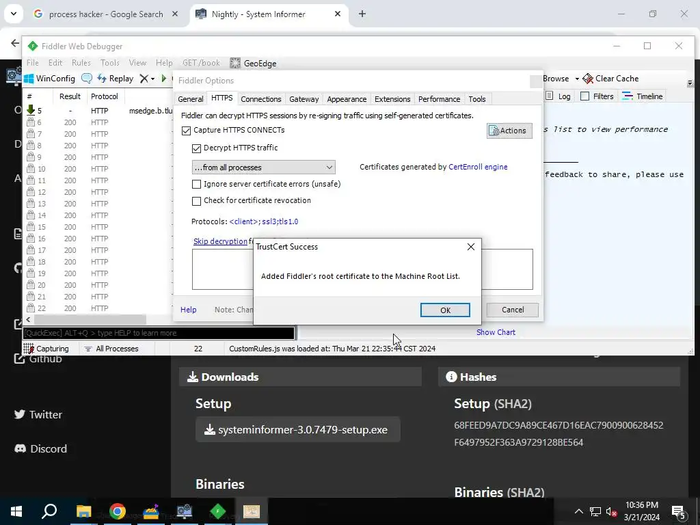Open the '...from all processes' dropdown
This screenshot has width=700, height=525.
coord(264,167)
